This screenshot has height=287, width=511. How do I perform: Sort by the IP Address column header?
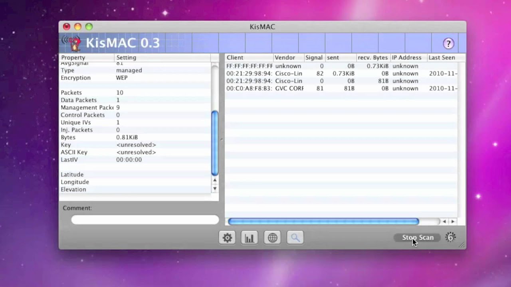coord(409,57)
